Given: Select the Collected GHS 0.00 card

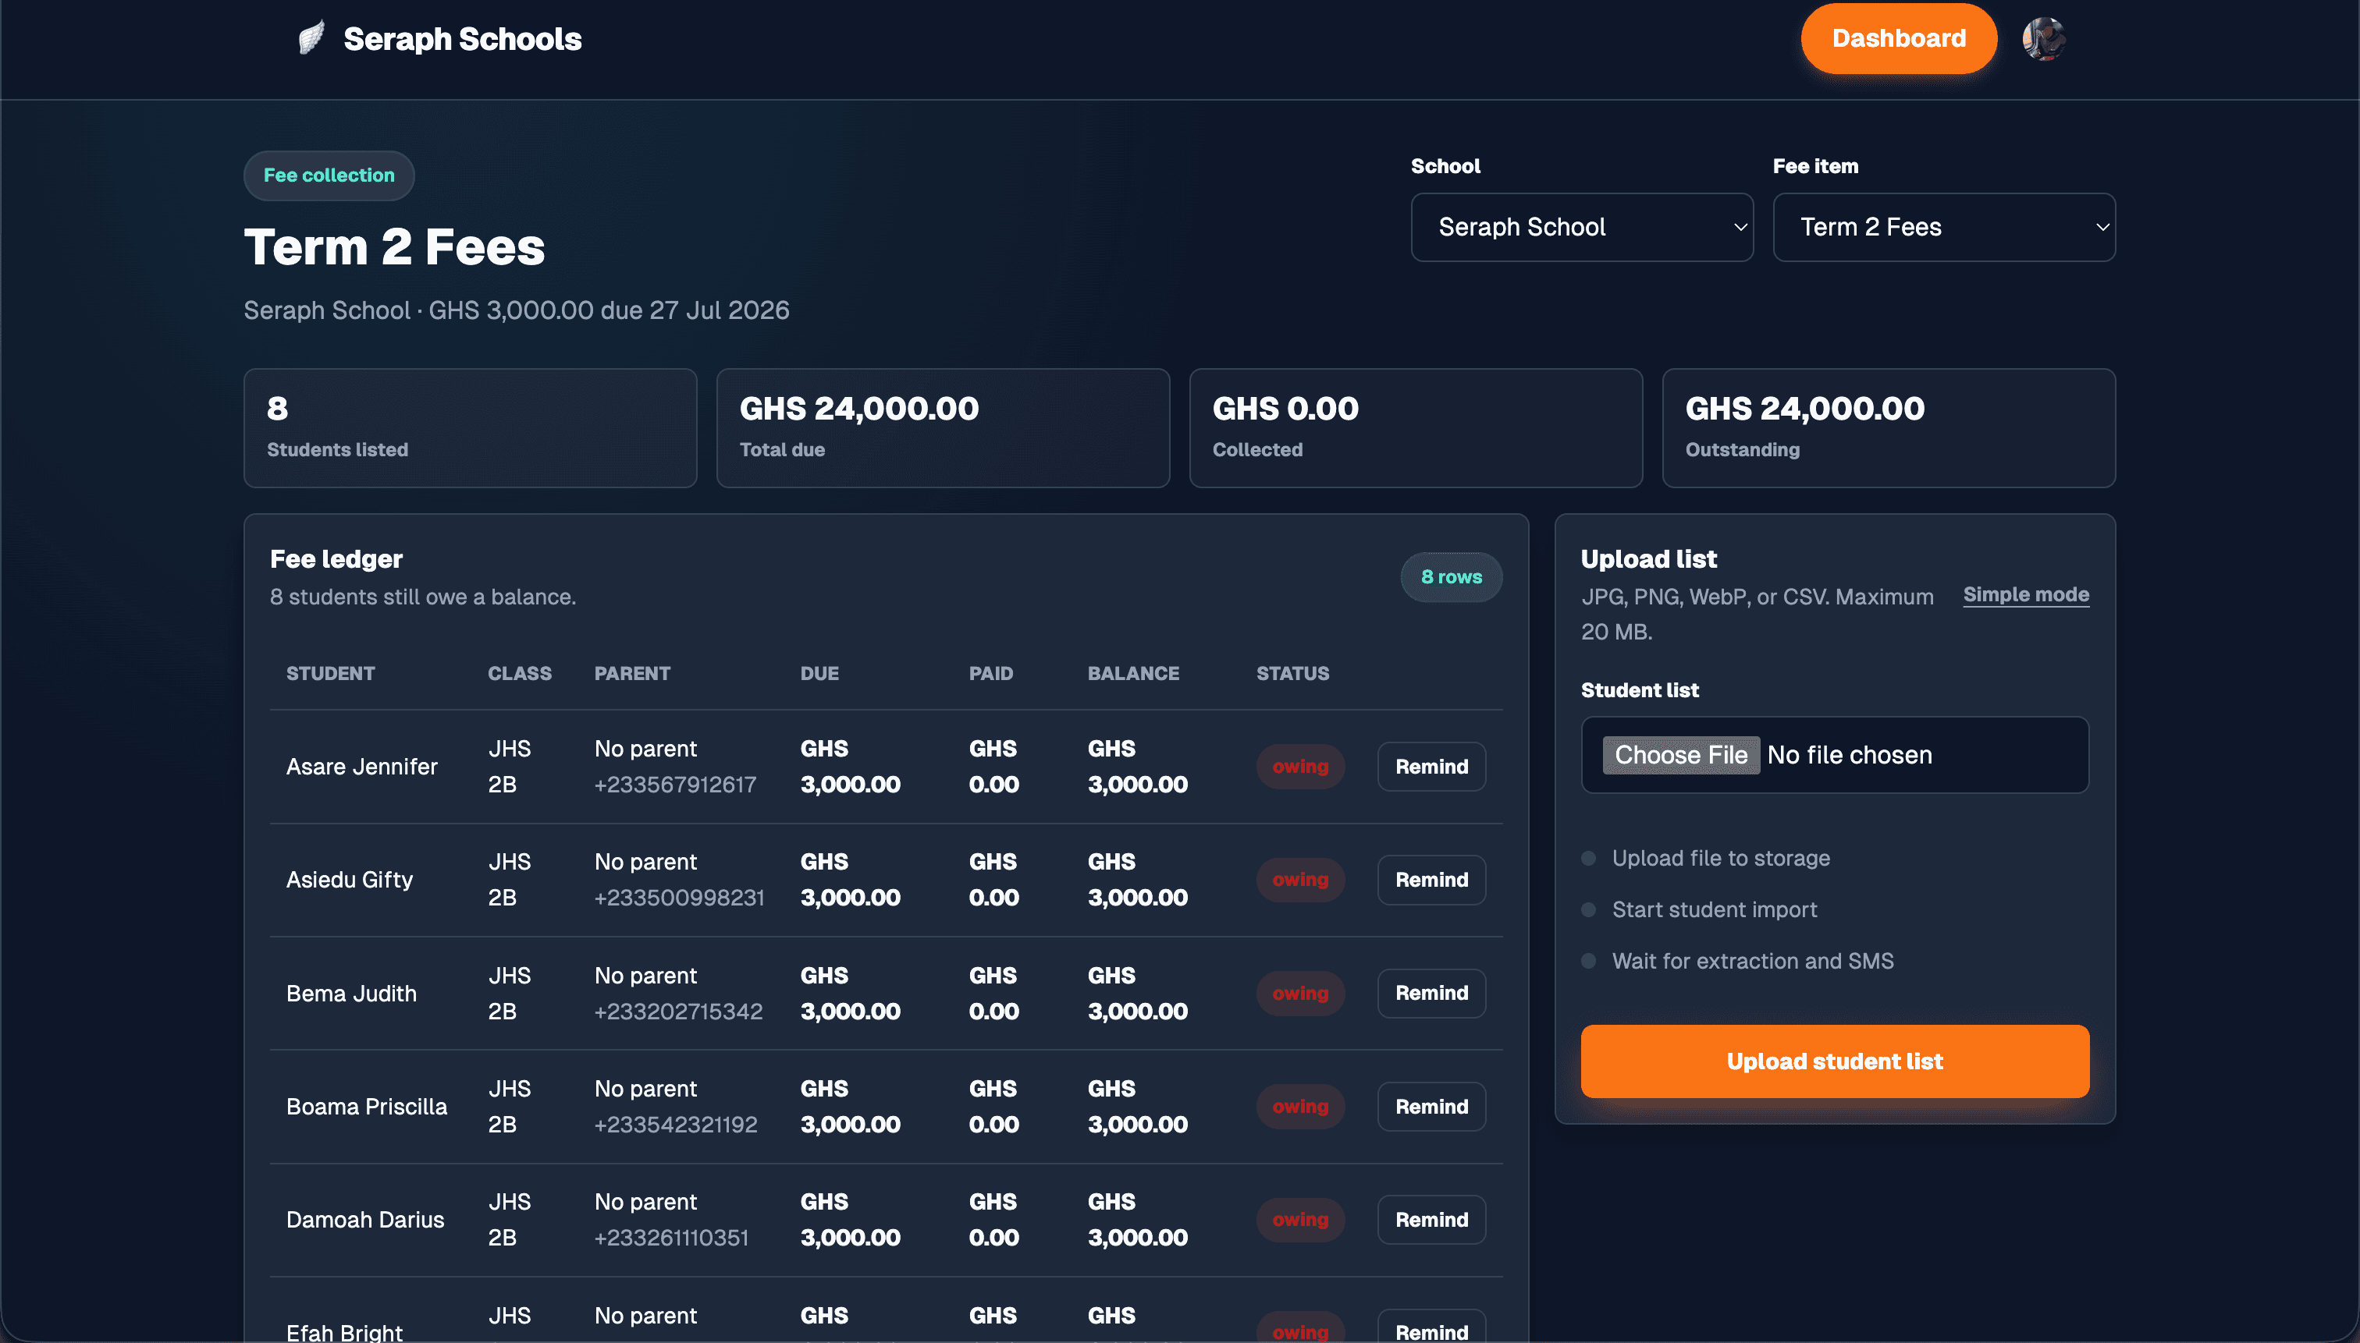Looking at the screenshot, I should [x=1416, y=428].
